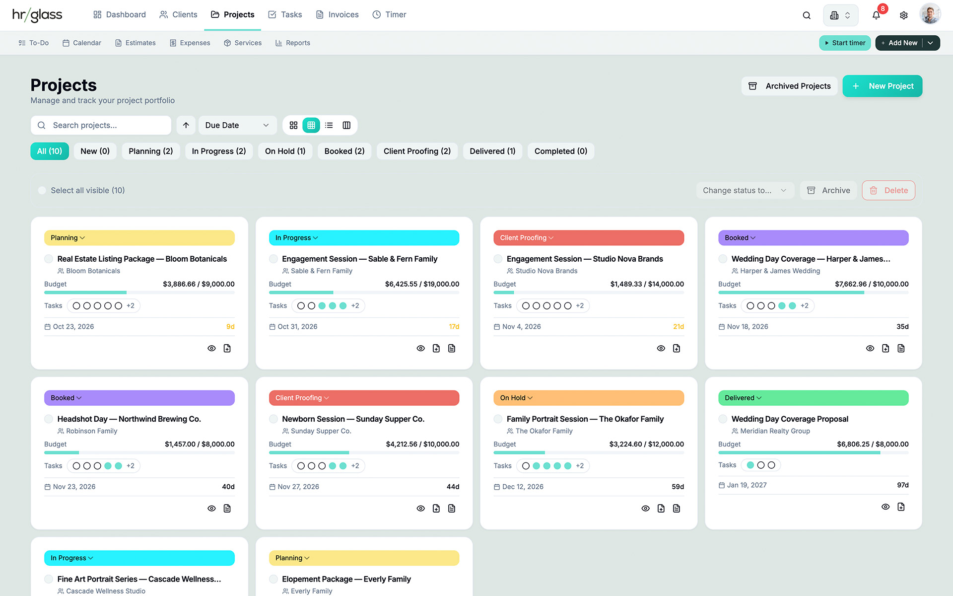
Task: Open the global search icon in header
Action: tap(807, 15)
